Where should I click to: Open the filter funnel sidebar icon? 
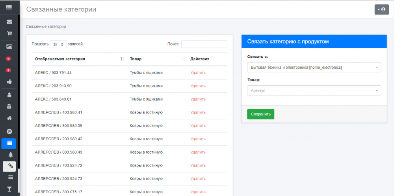[x=9, y=189]
